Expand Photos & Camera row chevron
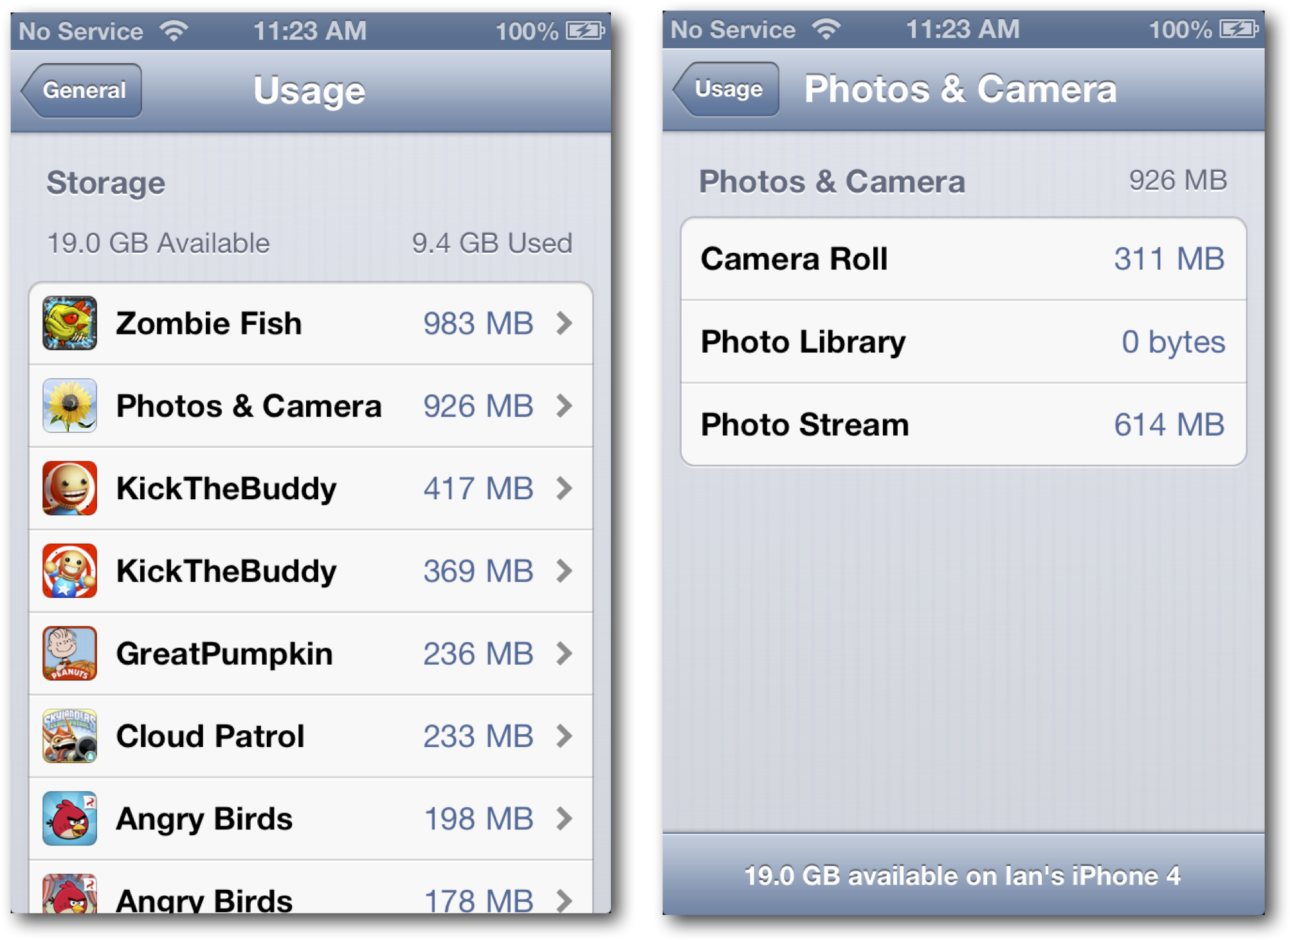The width and height of the screenshot is (1290, 940). [x=564, y=405]
